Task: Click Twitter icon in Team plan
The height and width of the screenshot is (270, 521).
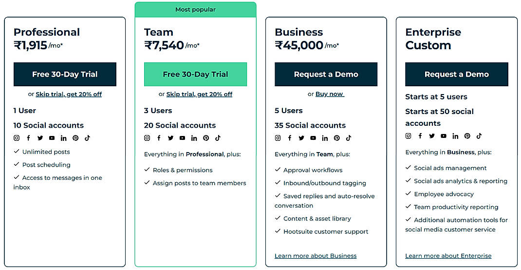Action: tap(170, 138)
